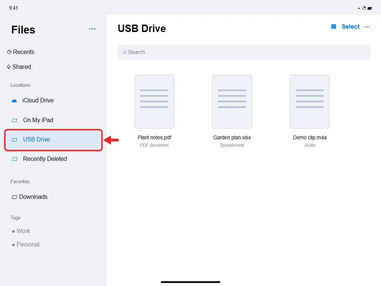Filter by the Work tag
This screenshot has height=286, width=381.
[x=23, y=231]
